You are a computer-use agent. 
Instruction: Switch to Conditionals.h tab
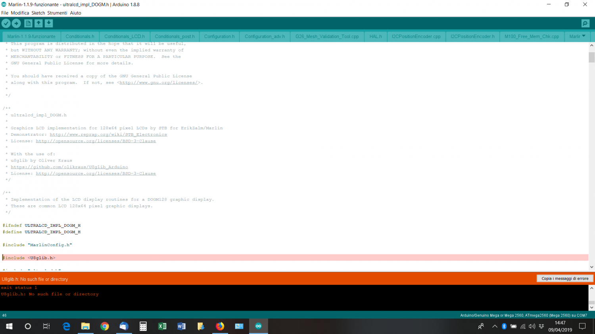coord(80,36)
